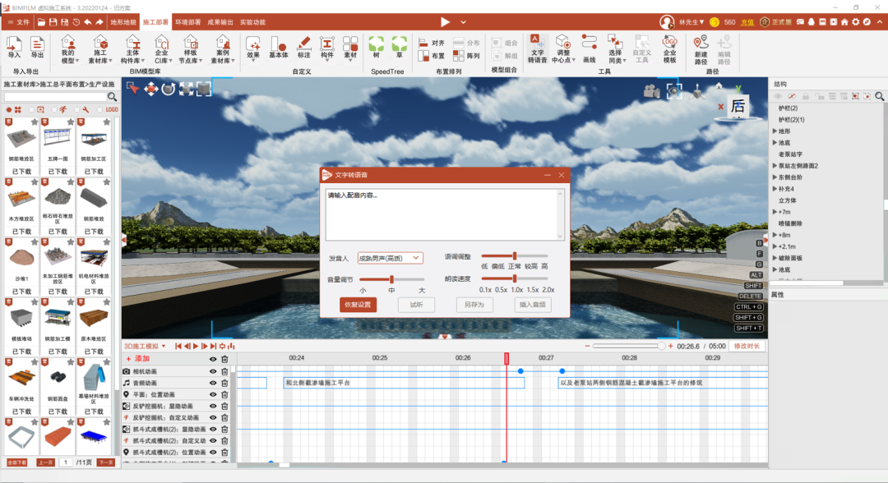The image size is (888, 483).
Task: Select the viewport scale tool
Action: [187, 89]
